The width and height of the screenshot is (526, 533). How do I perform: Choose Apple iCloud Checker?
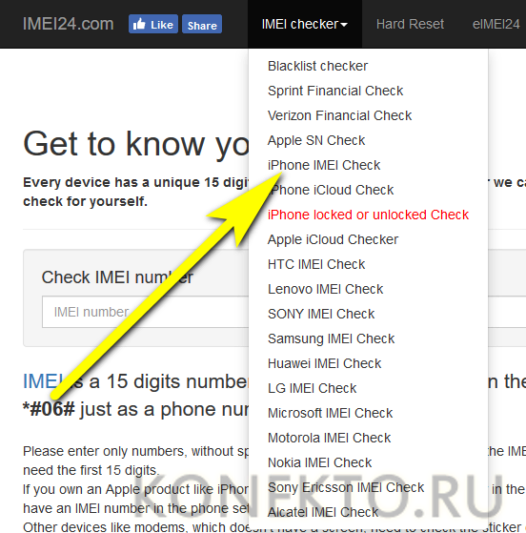333,239
